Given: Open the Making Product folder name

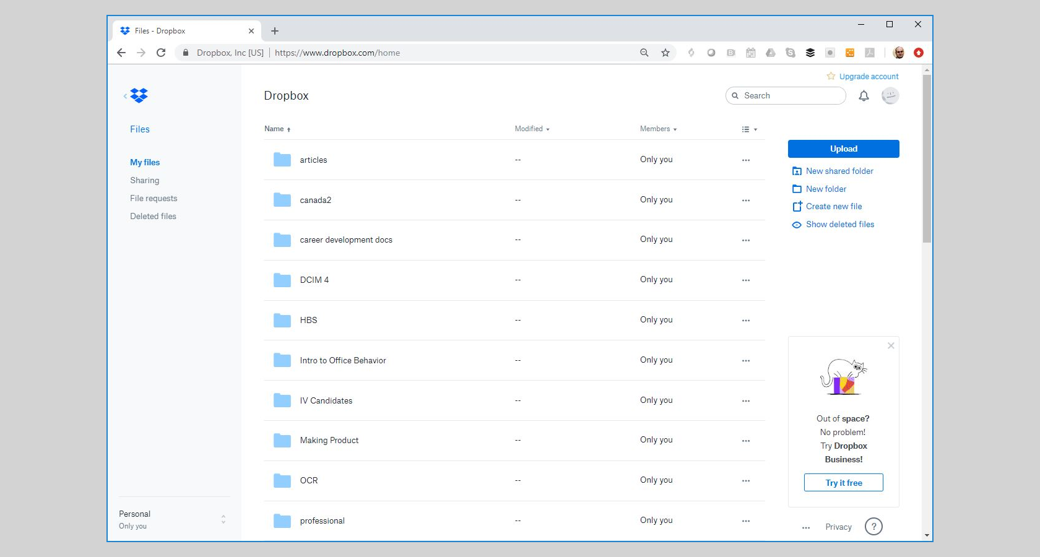Looking at the screenshot, I should click(x=329, y=440).
